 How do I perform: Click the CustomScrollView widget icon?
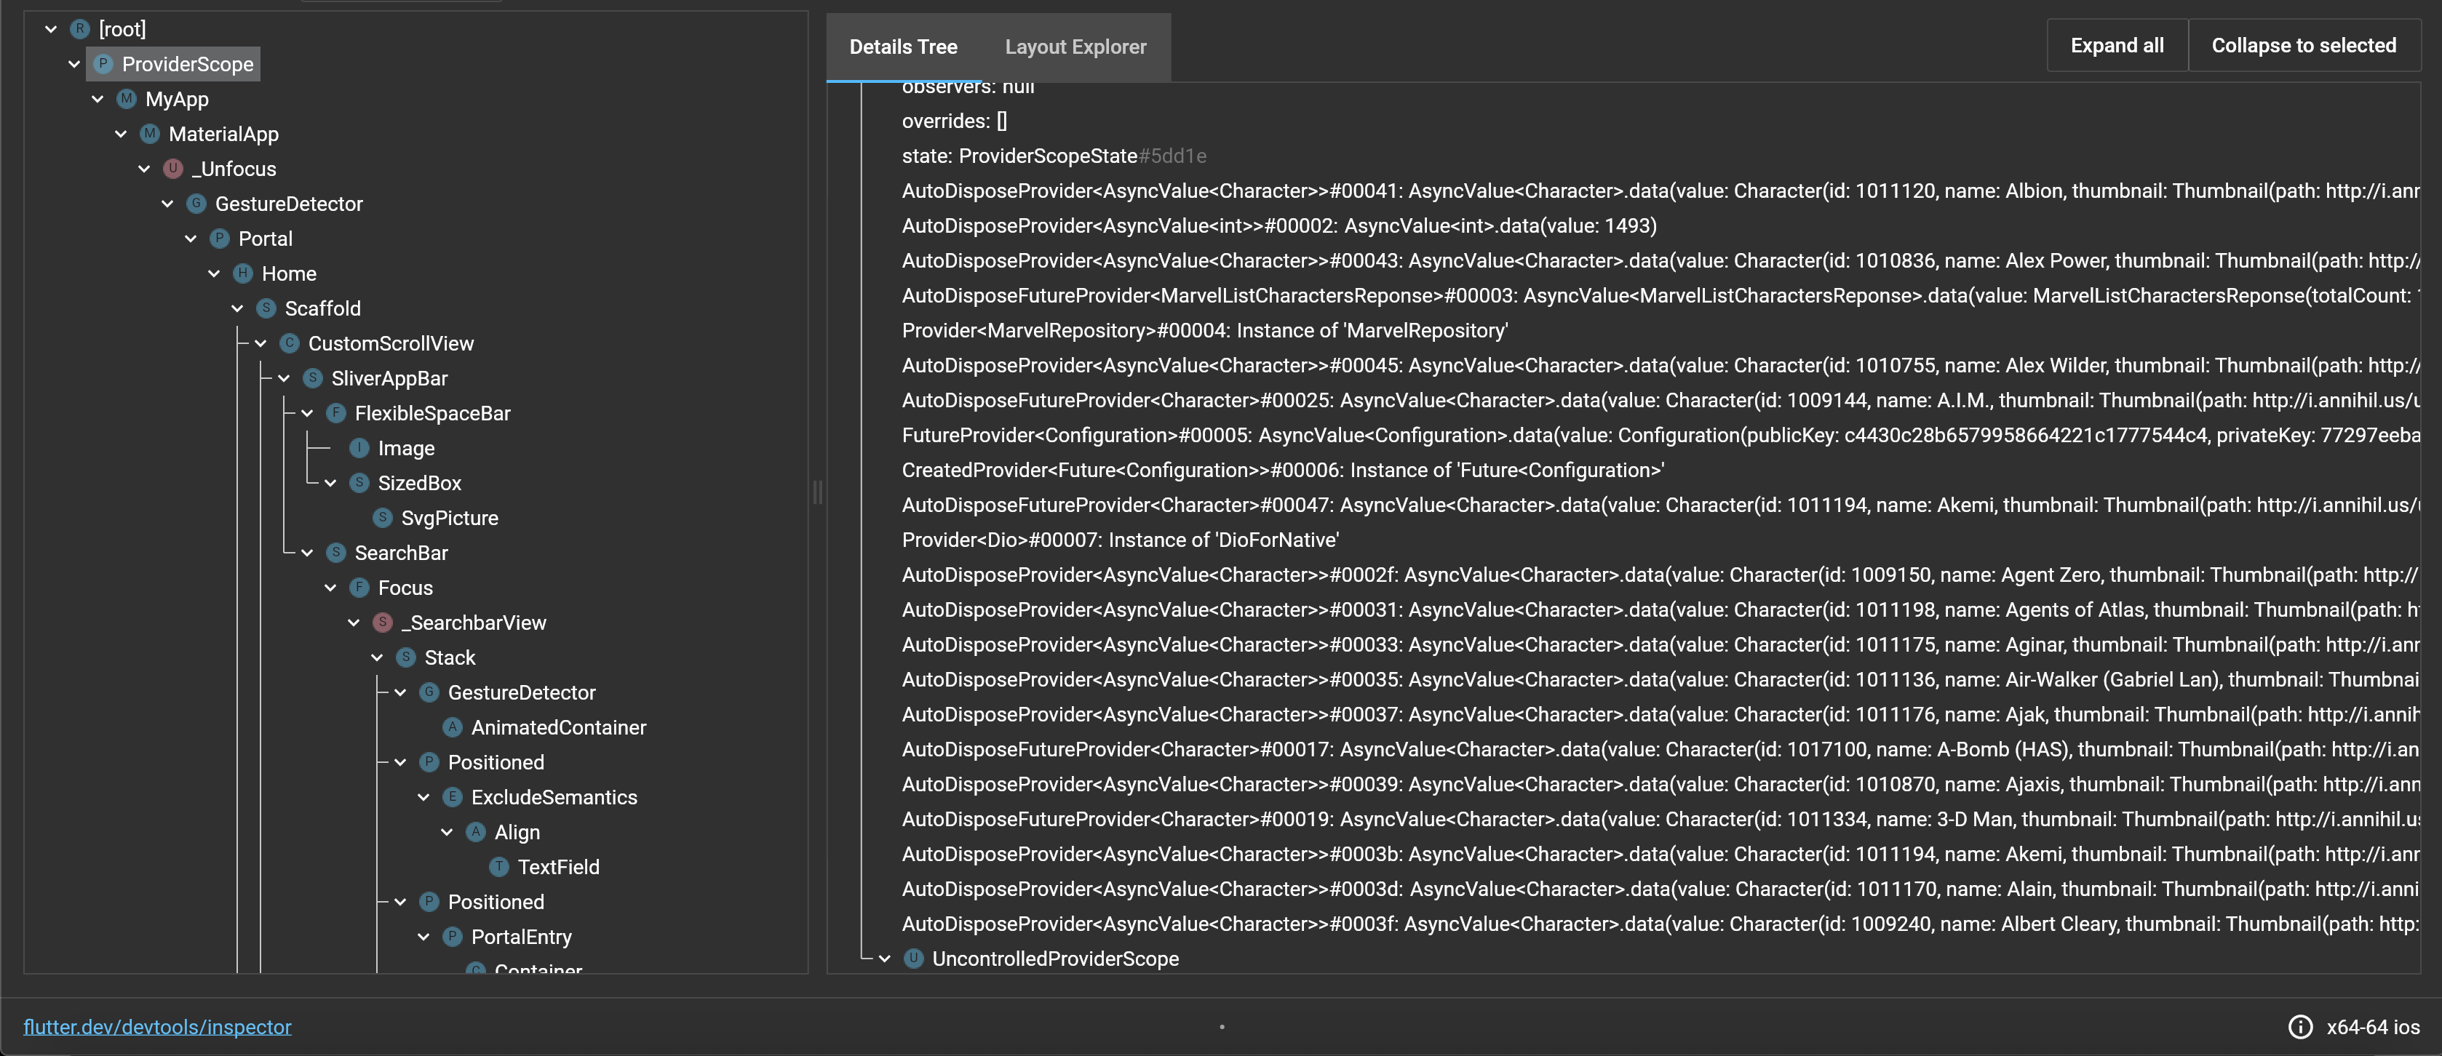click(289, 344)
